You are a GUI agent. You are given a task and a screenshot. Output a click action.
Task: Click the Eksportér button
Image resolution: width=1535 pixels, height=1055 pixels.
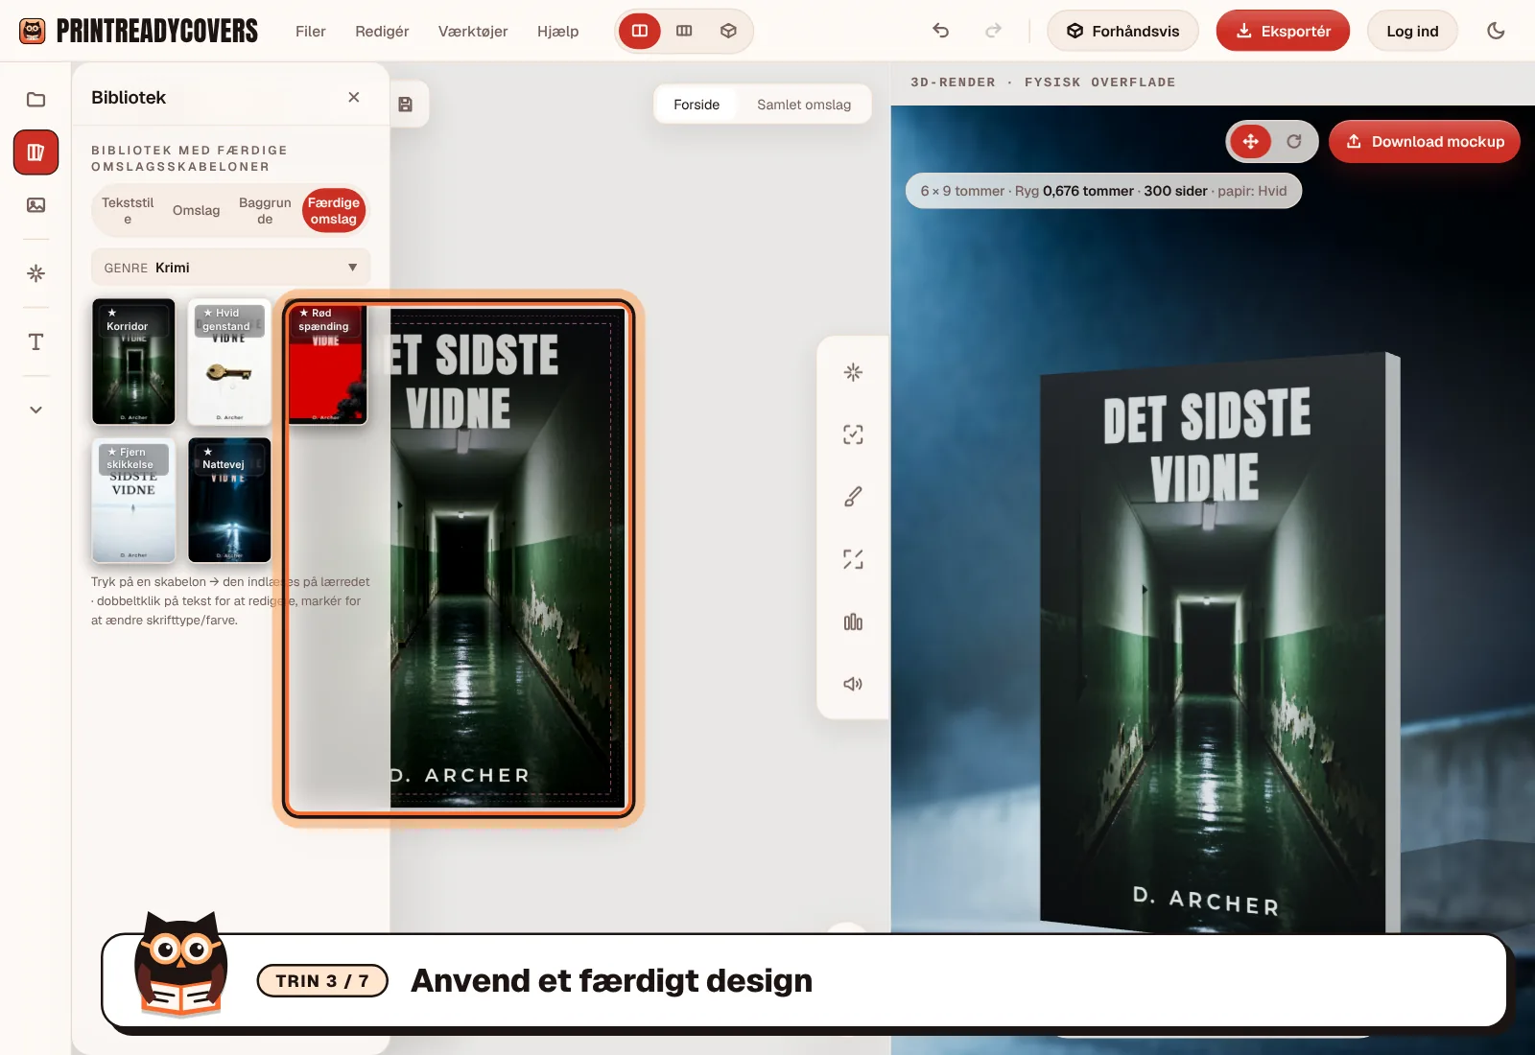coord(1283,31)
